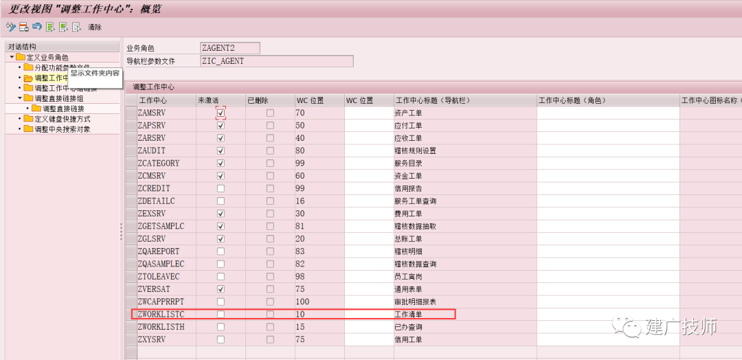
Task: Click the 工作中心标题（角色） column header
Action: [608, 101]
